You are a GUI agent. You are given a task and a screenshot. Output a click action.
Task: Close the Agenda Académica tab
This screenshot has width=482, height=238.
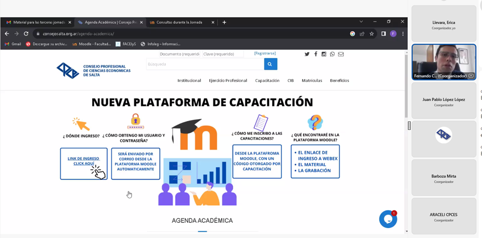141,22
